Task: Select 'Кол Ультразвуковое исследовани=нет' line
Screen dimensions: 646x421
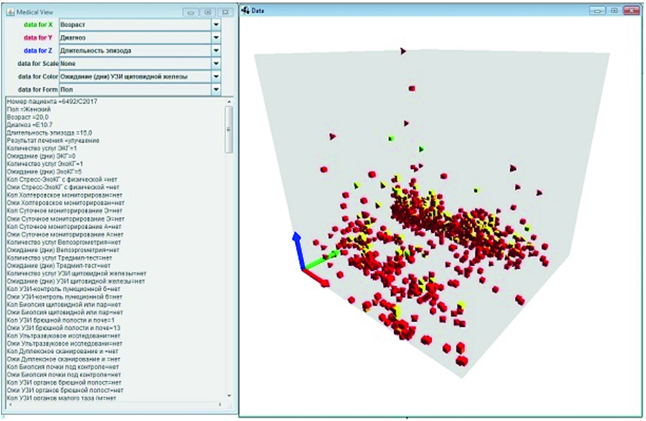Action: pos(64,336)
